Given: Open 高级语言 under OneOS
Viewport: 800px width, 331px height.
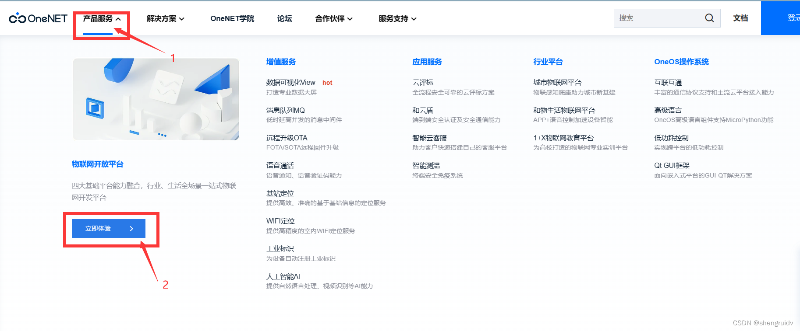Looking at the screenshot, I should click(668, 110).
